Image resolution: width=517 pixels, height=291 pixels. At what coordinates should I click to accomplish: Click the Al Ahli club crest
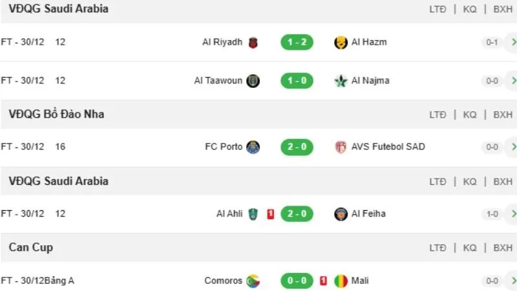(x=253, y=214)
